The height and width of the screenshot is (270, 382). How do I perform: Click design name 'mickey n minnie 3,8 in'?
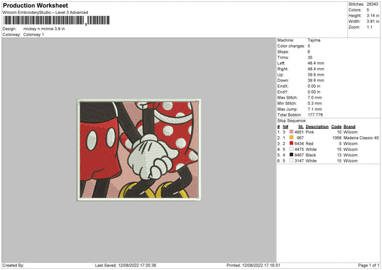pyautogui.click(x=44, y=29)
